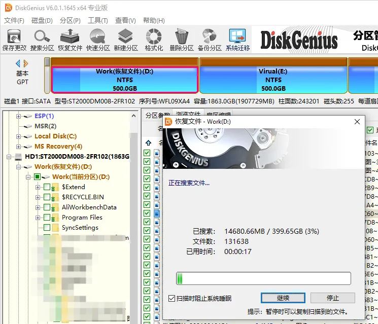378x324 pixels.
Task: Check the $RECYCLE.BIN folder checkbox
Action: click(x=47, y=197)
